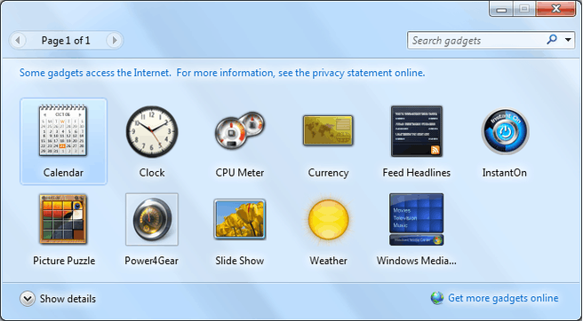
Task: Click the Currency label text
Action: point(328,173)
